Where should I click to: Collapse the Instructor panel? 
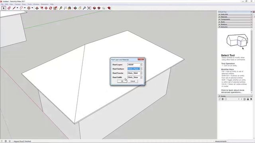coord(235,27)
